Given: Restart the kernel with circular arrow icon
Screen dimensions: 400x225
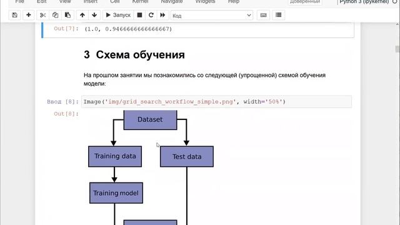Looking at the screenshot, I should pyautogui.click(x=151, y=15).
